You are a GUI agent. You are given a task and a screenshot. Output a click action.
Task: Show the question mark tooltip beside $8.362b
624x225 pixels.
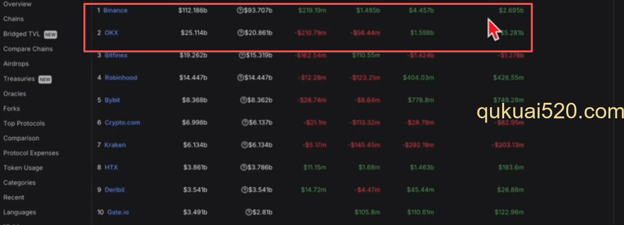coord(243,100)
